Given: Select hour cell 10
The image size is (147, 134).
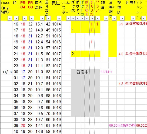Looking at the screenshot, I should (x=16, y=132).
